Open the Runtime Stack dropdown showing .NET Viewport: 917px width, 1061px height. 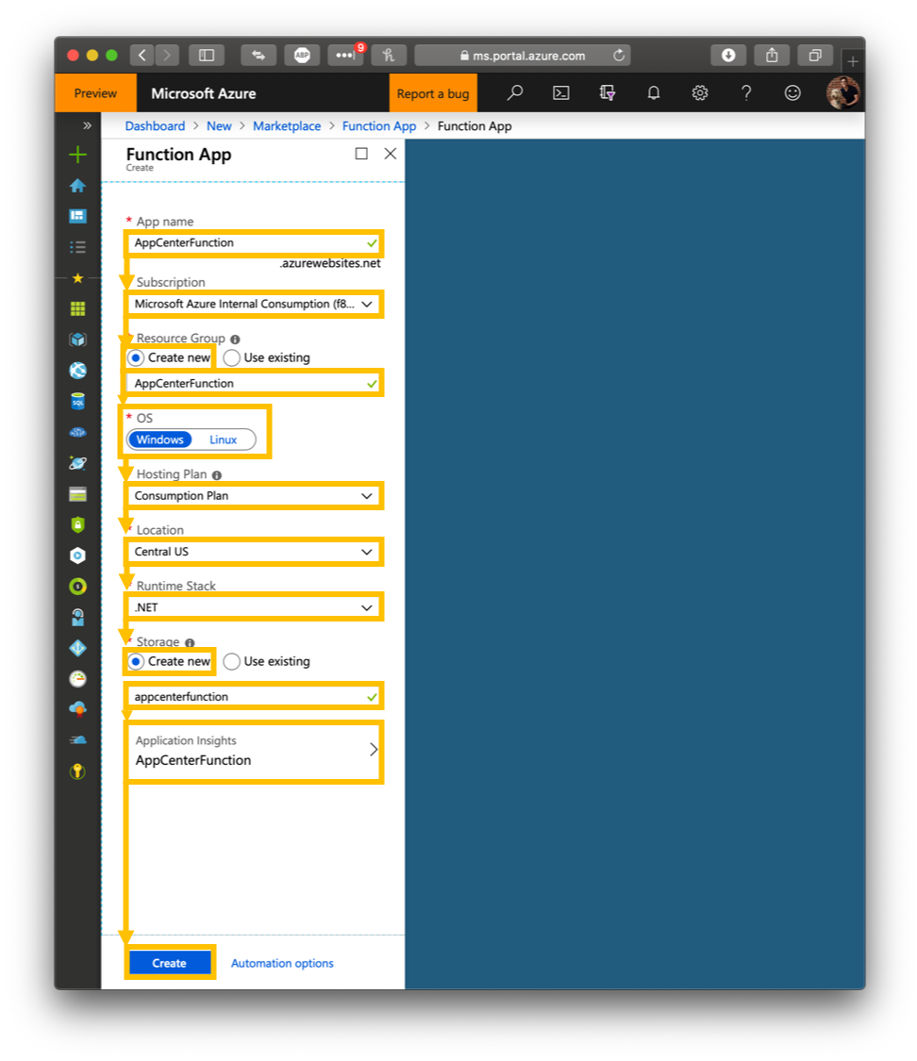coord(254,607)
